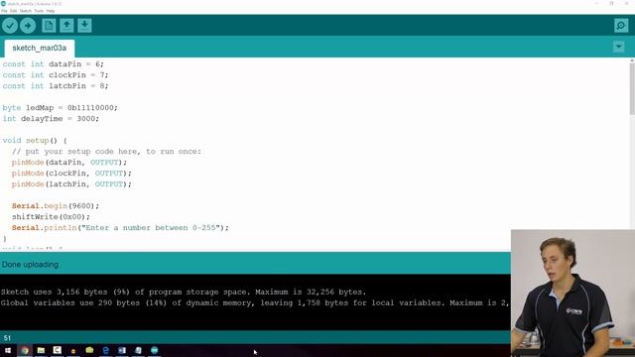Click the editor vertical scrollbar thumb
635x357 pixels.
632,88
